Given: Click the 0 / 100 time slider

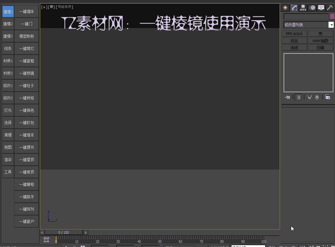Looking at the screenshot, I should pyautogui.click(x=64, y=232).
